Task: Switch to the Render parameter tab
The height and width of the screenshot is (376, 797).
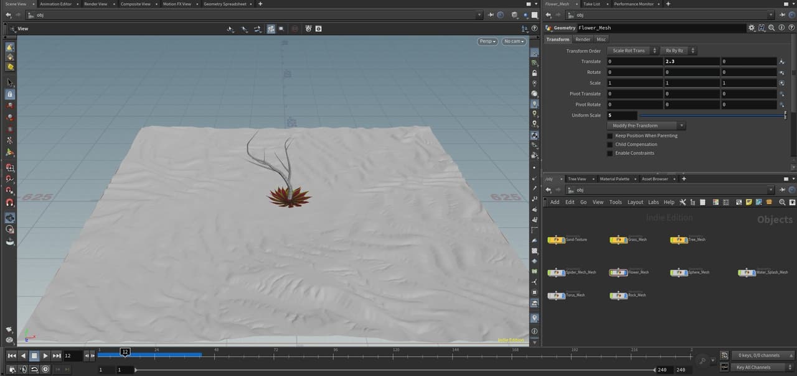Action: (x=583, y=39)
